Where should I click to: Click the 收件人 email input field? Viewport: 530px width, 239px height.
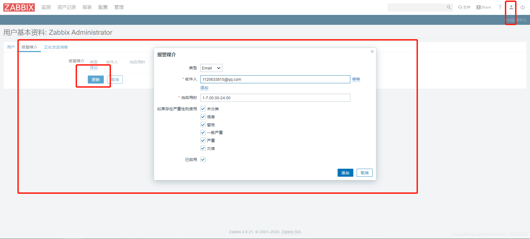click(x=275, y=79)
